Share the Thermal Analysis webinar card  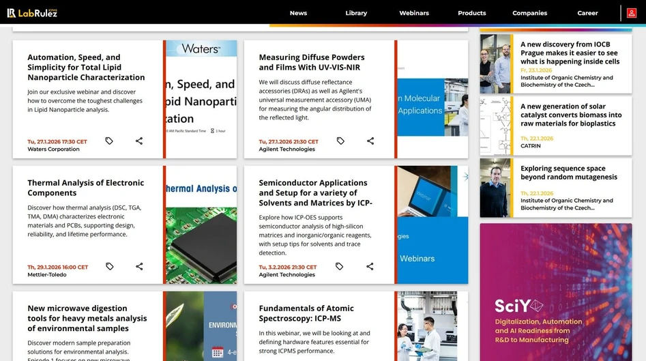[x=139, y=267]
